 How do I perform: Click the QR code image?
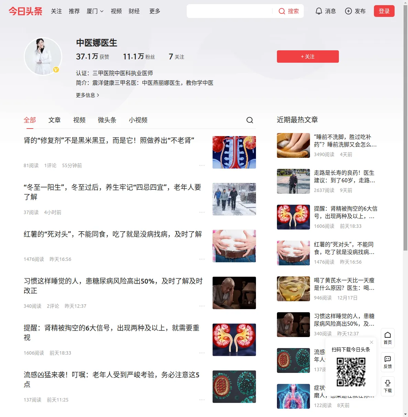351,372
